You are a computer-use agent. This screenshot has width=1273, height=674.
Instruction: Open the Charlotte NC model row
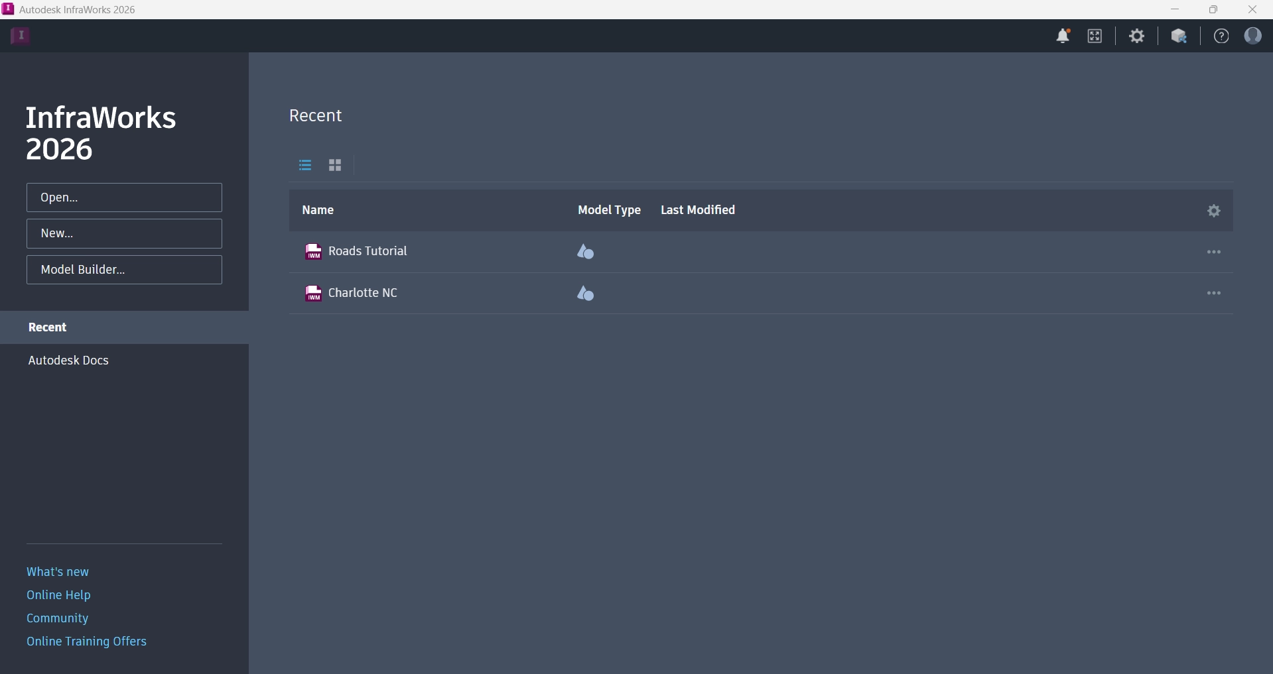(x=363, y=293)
